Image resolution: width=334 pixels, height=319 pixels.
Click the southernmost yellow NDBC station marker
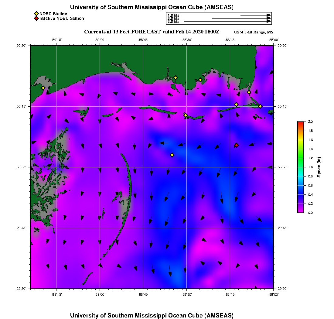(172, 155)
